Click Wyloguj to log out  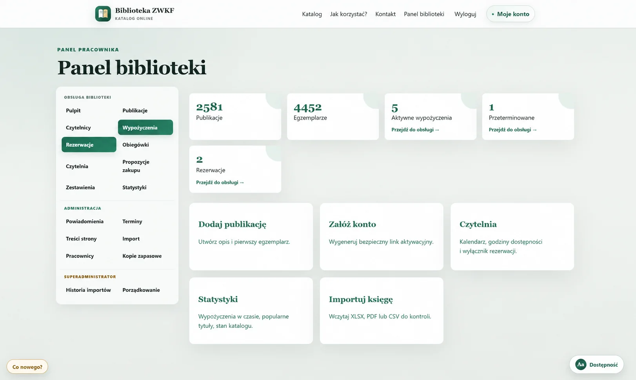(465, 14)
